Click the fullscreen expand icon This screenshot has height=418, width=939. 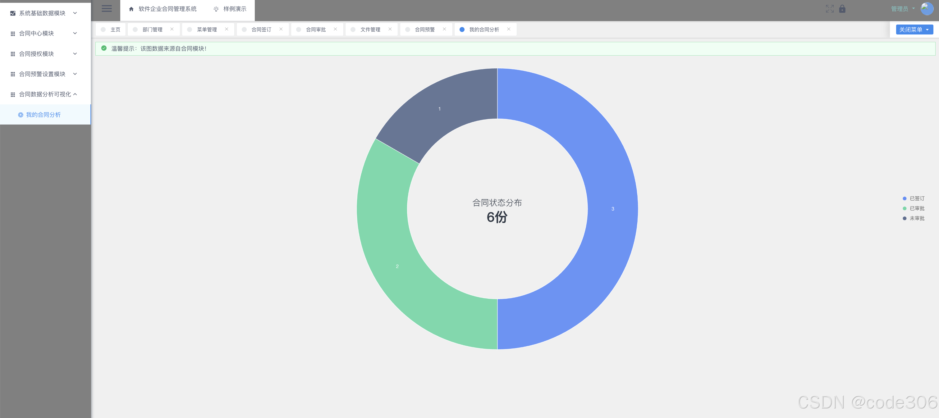coord(830,9)
